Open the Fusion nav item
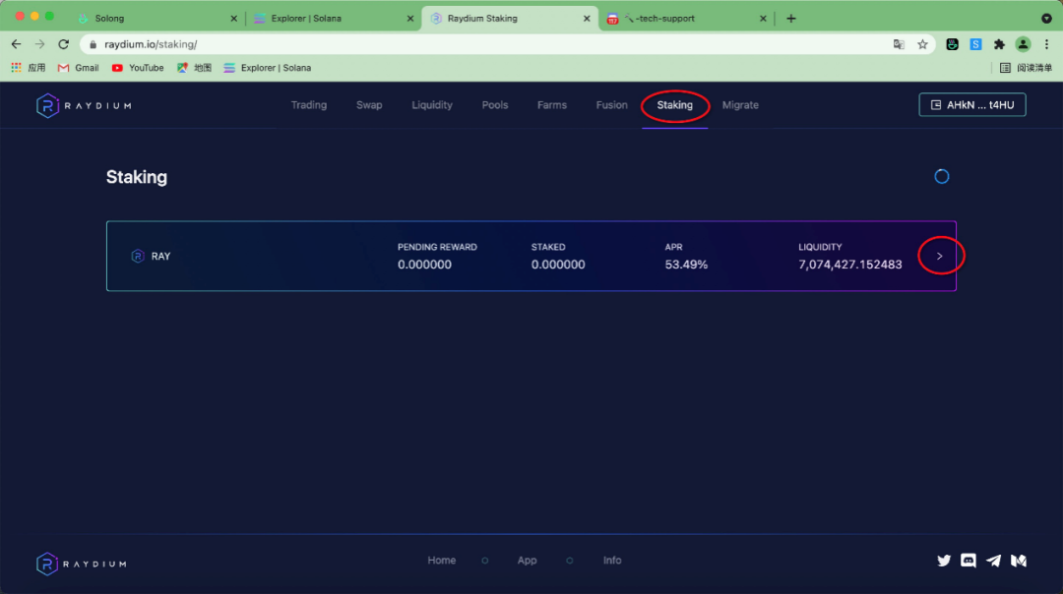Screen dimensions: 1063x594 611,105
